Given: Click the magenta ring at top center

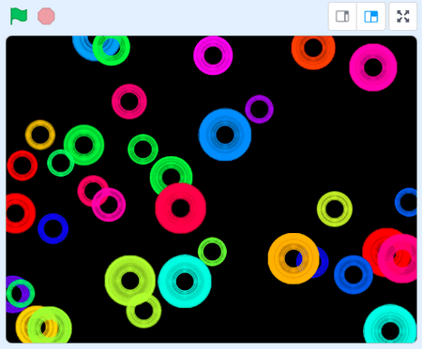Looking at the screenshot, I should pyautogui.click(x=213, y=55).
